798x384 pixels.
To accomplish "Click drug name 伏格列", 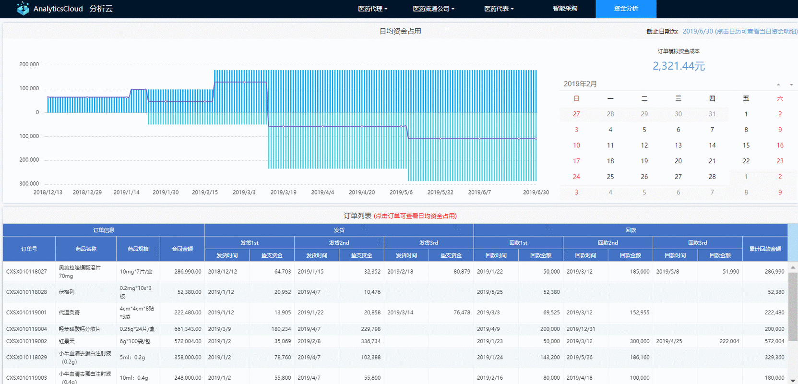I will click(67, 292).
